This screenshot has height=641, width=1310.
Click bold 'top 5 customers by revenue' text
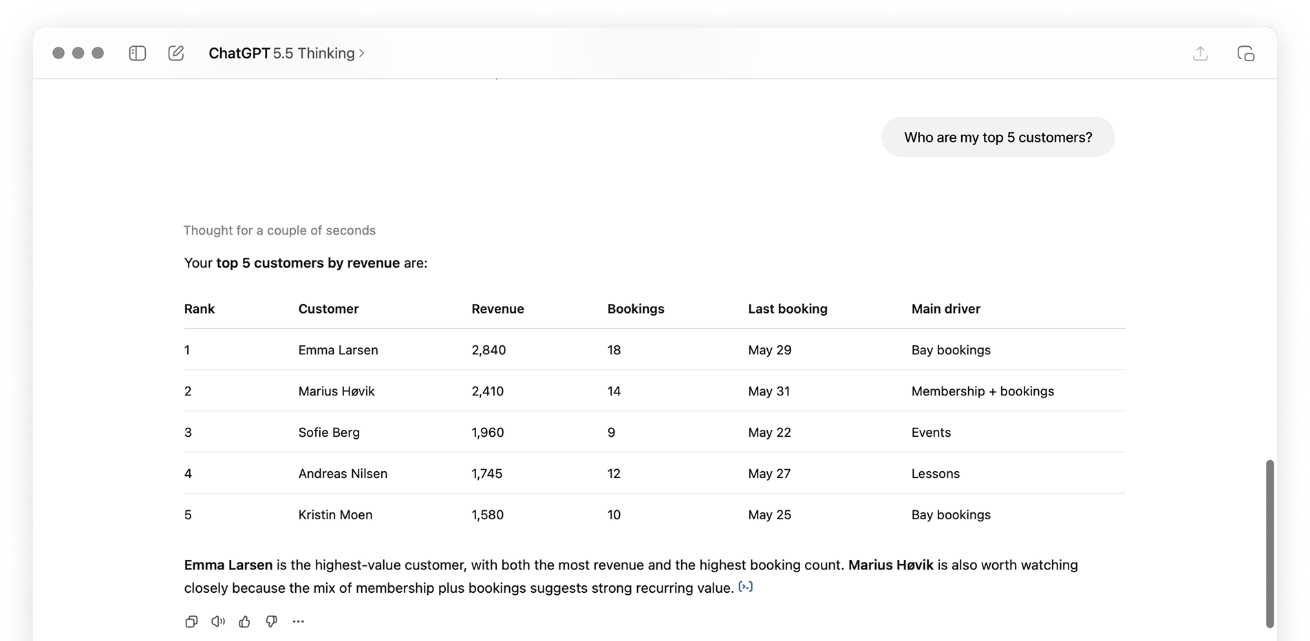click(x=308, y=263)
